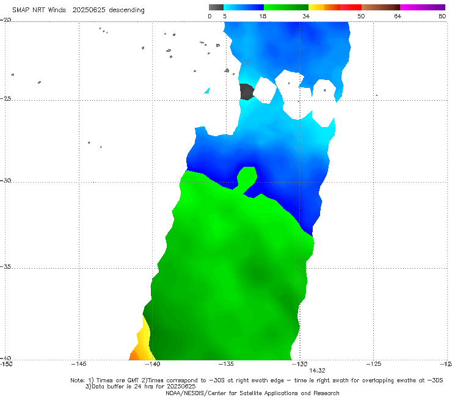Click the colorbar label '18'
The height and width of the screenshot is (397, 452).
263,16
